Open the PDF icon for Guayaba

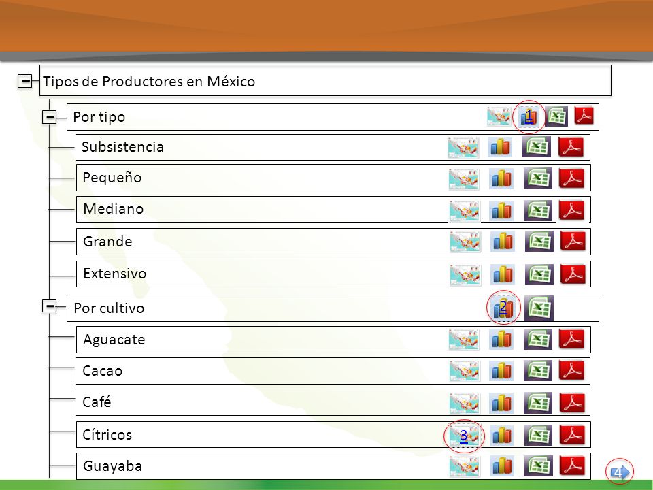coord(572,465)
